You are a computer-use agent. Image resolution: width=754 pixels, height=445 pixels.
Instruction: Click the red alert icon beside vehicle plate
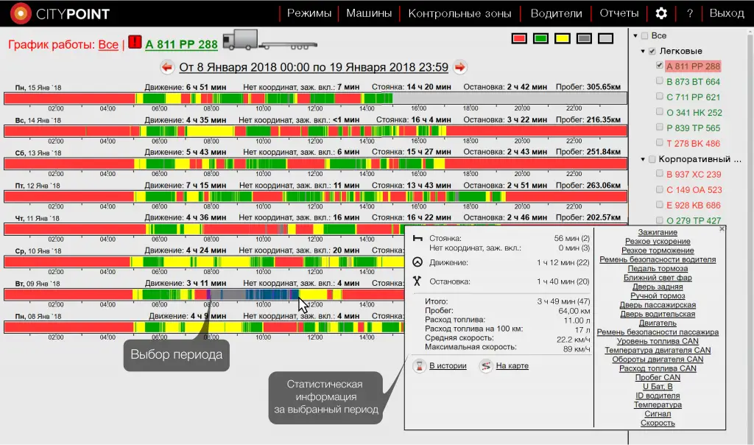135,43
